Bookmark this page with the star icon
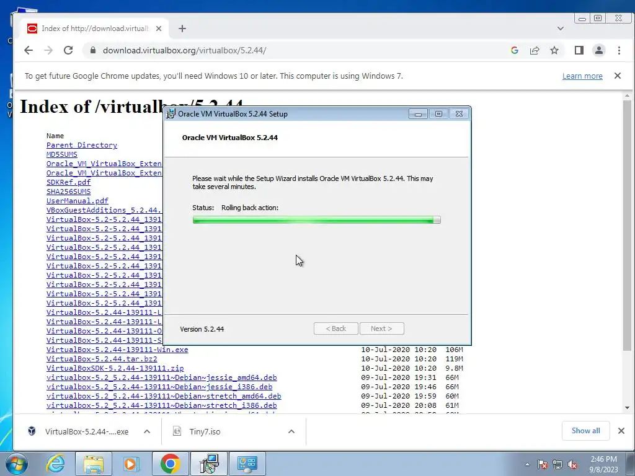The width and height of the screenshot is (635, 476). tap(554, 50)
